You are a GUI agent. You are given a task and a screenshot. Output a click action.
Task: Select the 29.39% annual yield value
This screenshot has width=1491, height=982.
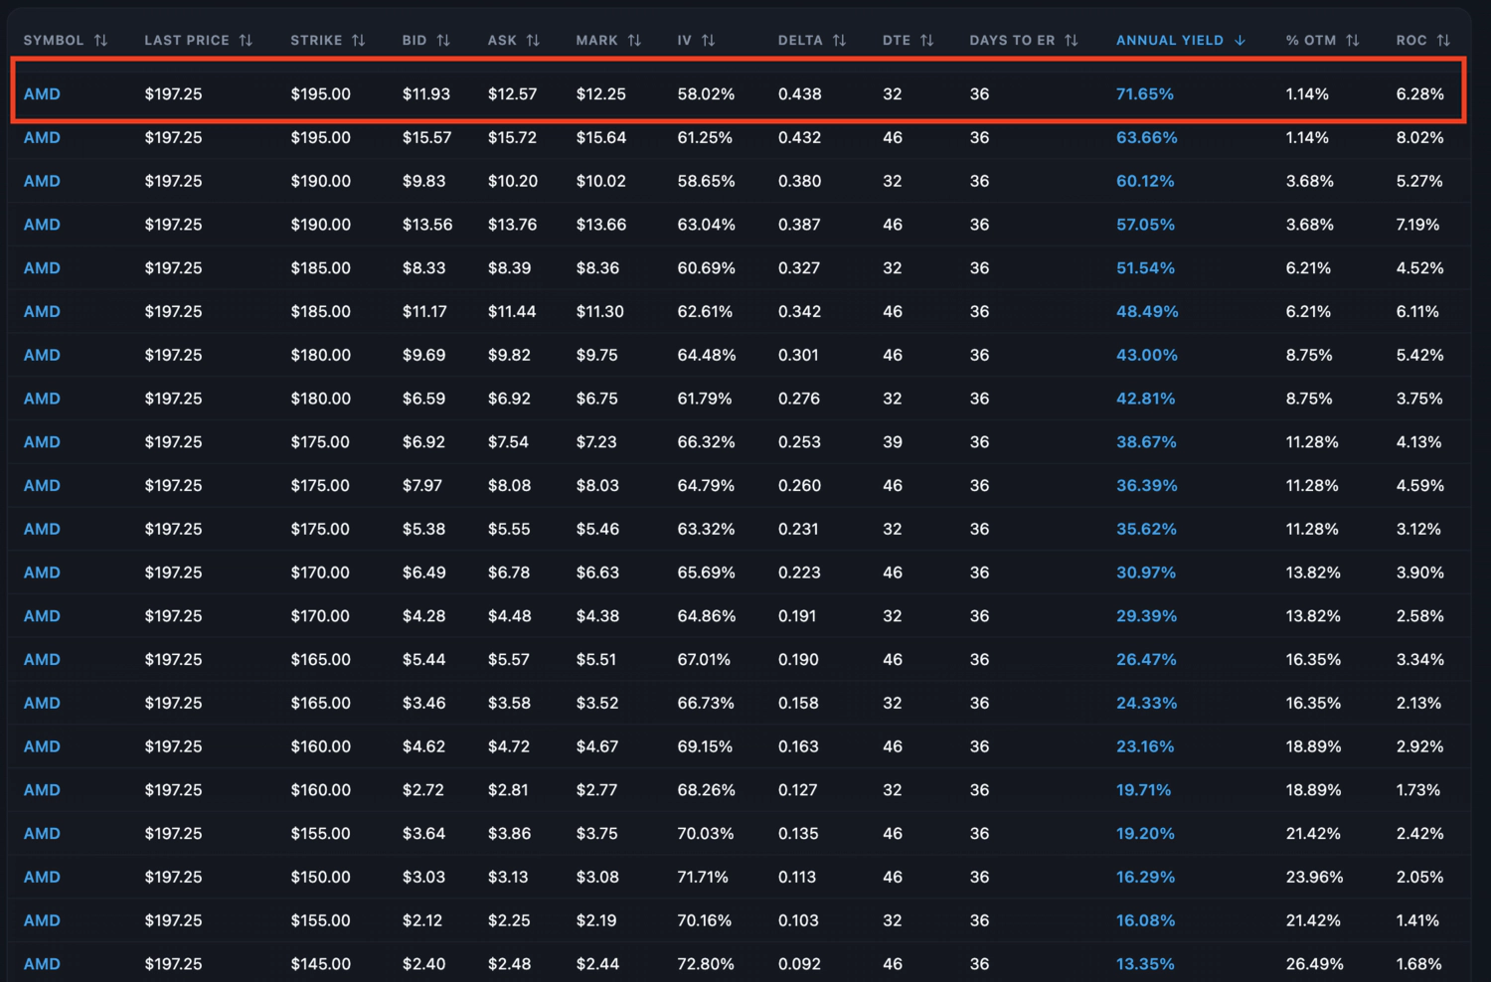tap(1146, 616)
